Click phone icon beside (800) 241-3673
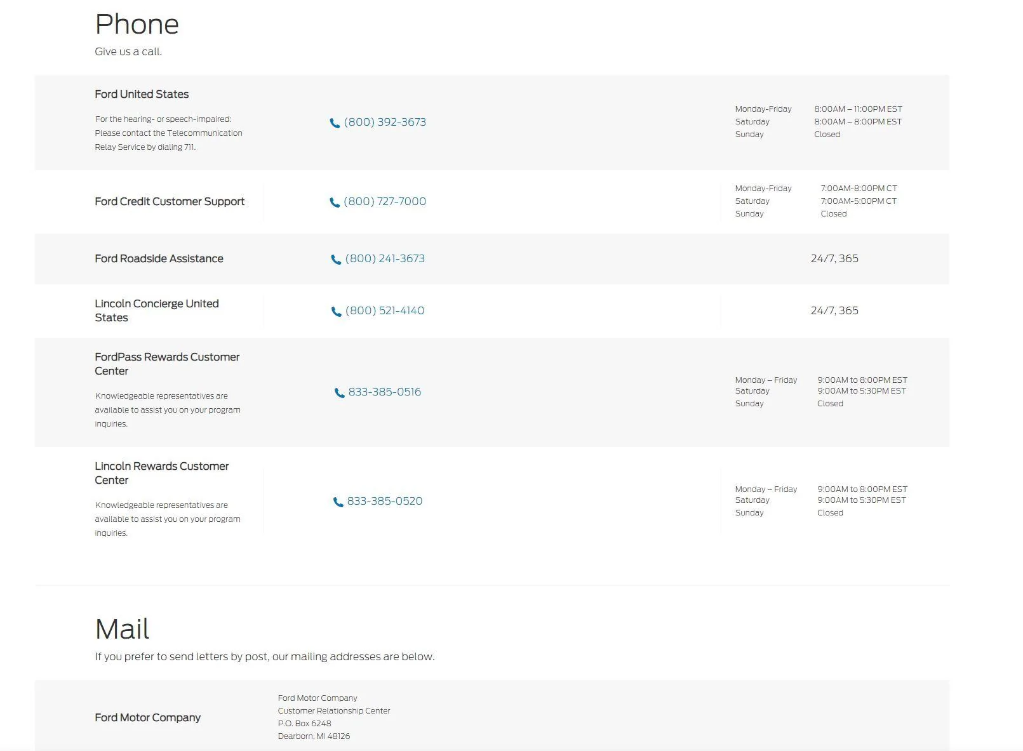The image size is (1023, 751). click(336, 260)
